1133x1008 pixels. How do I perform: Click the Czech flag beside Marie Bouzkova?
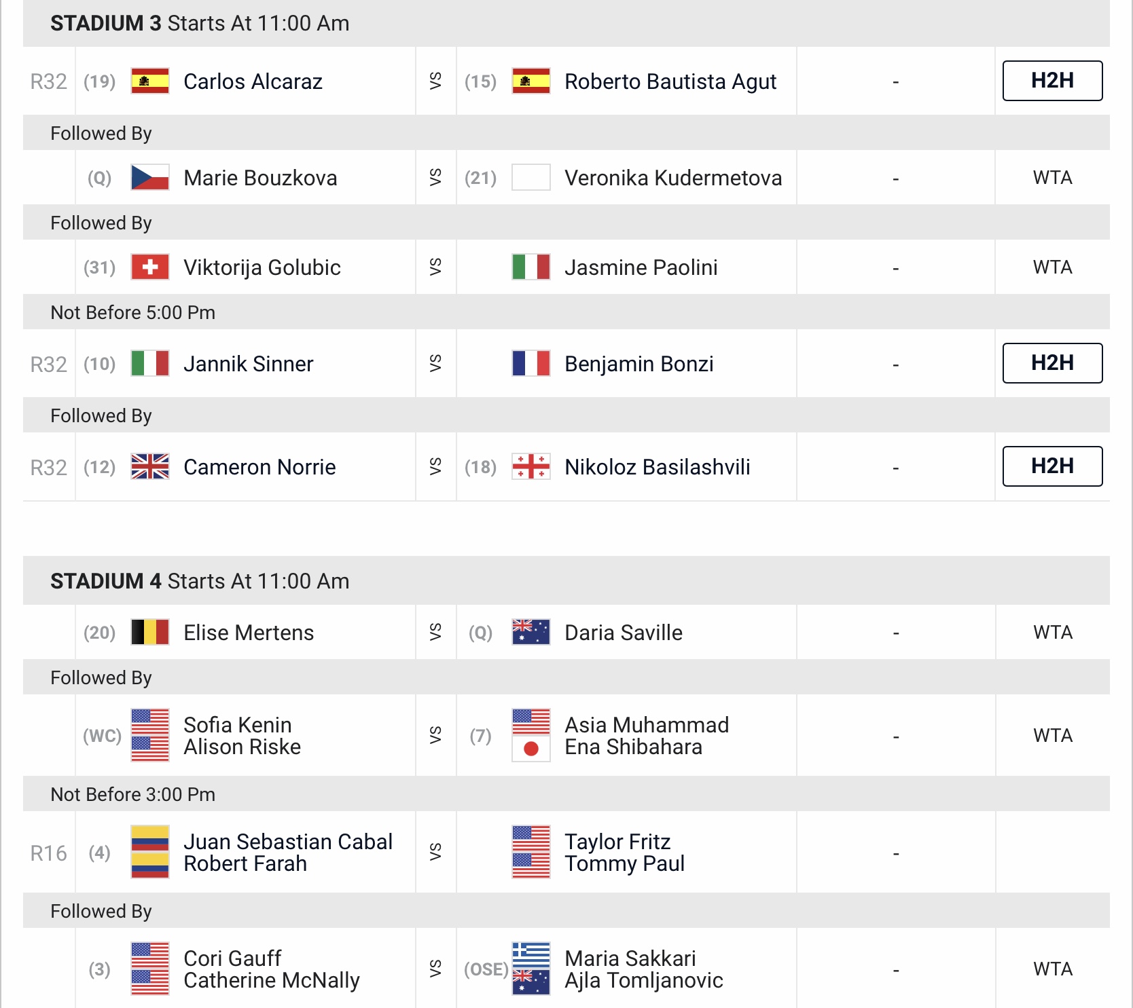[149, 177]
